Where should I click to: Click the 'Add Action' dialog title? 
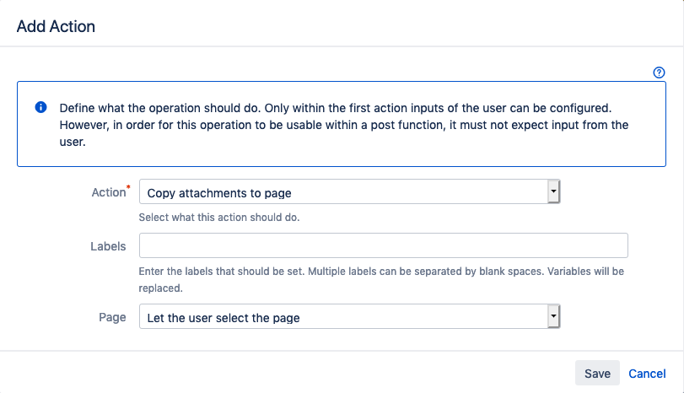click(56, 26)
